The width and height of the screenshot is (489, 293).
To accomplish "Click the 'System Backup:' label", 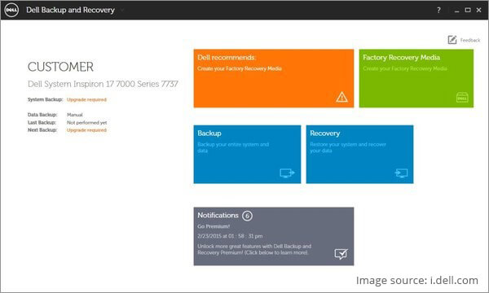I will pos(45,99).
